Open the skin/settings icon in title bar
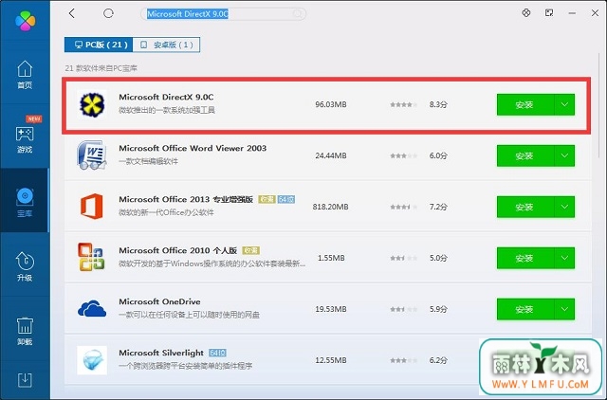Screen dimensions: 607x400 pos(526,12)
